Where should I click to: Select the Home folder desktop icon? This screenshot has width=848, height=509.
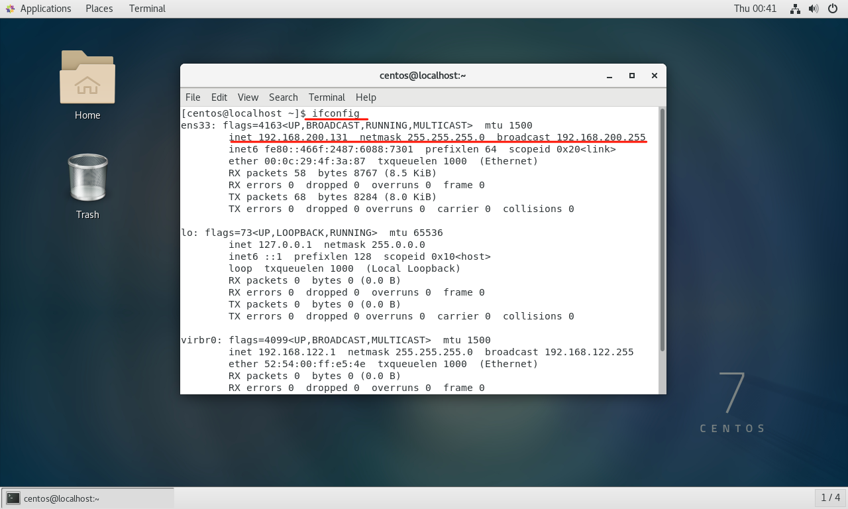point(87,78)
